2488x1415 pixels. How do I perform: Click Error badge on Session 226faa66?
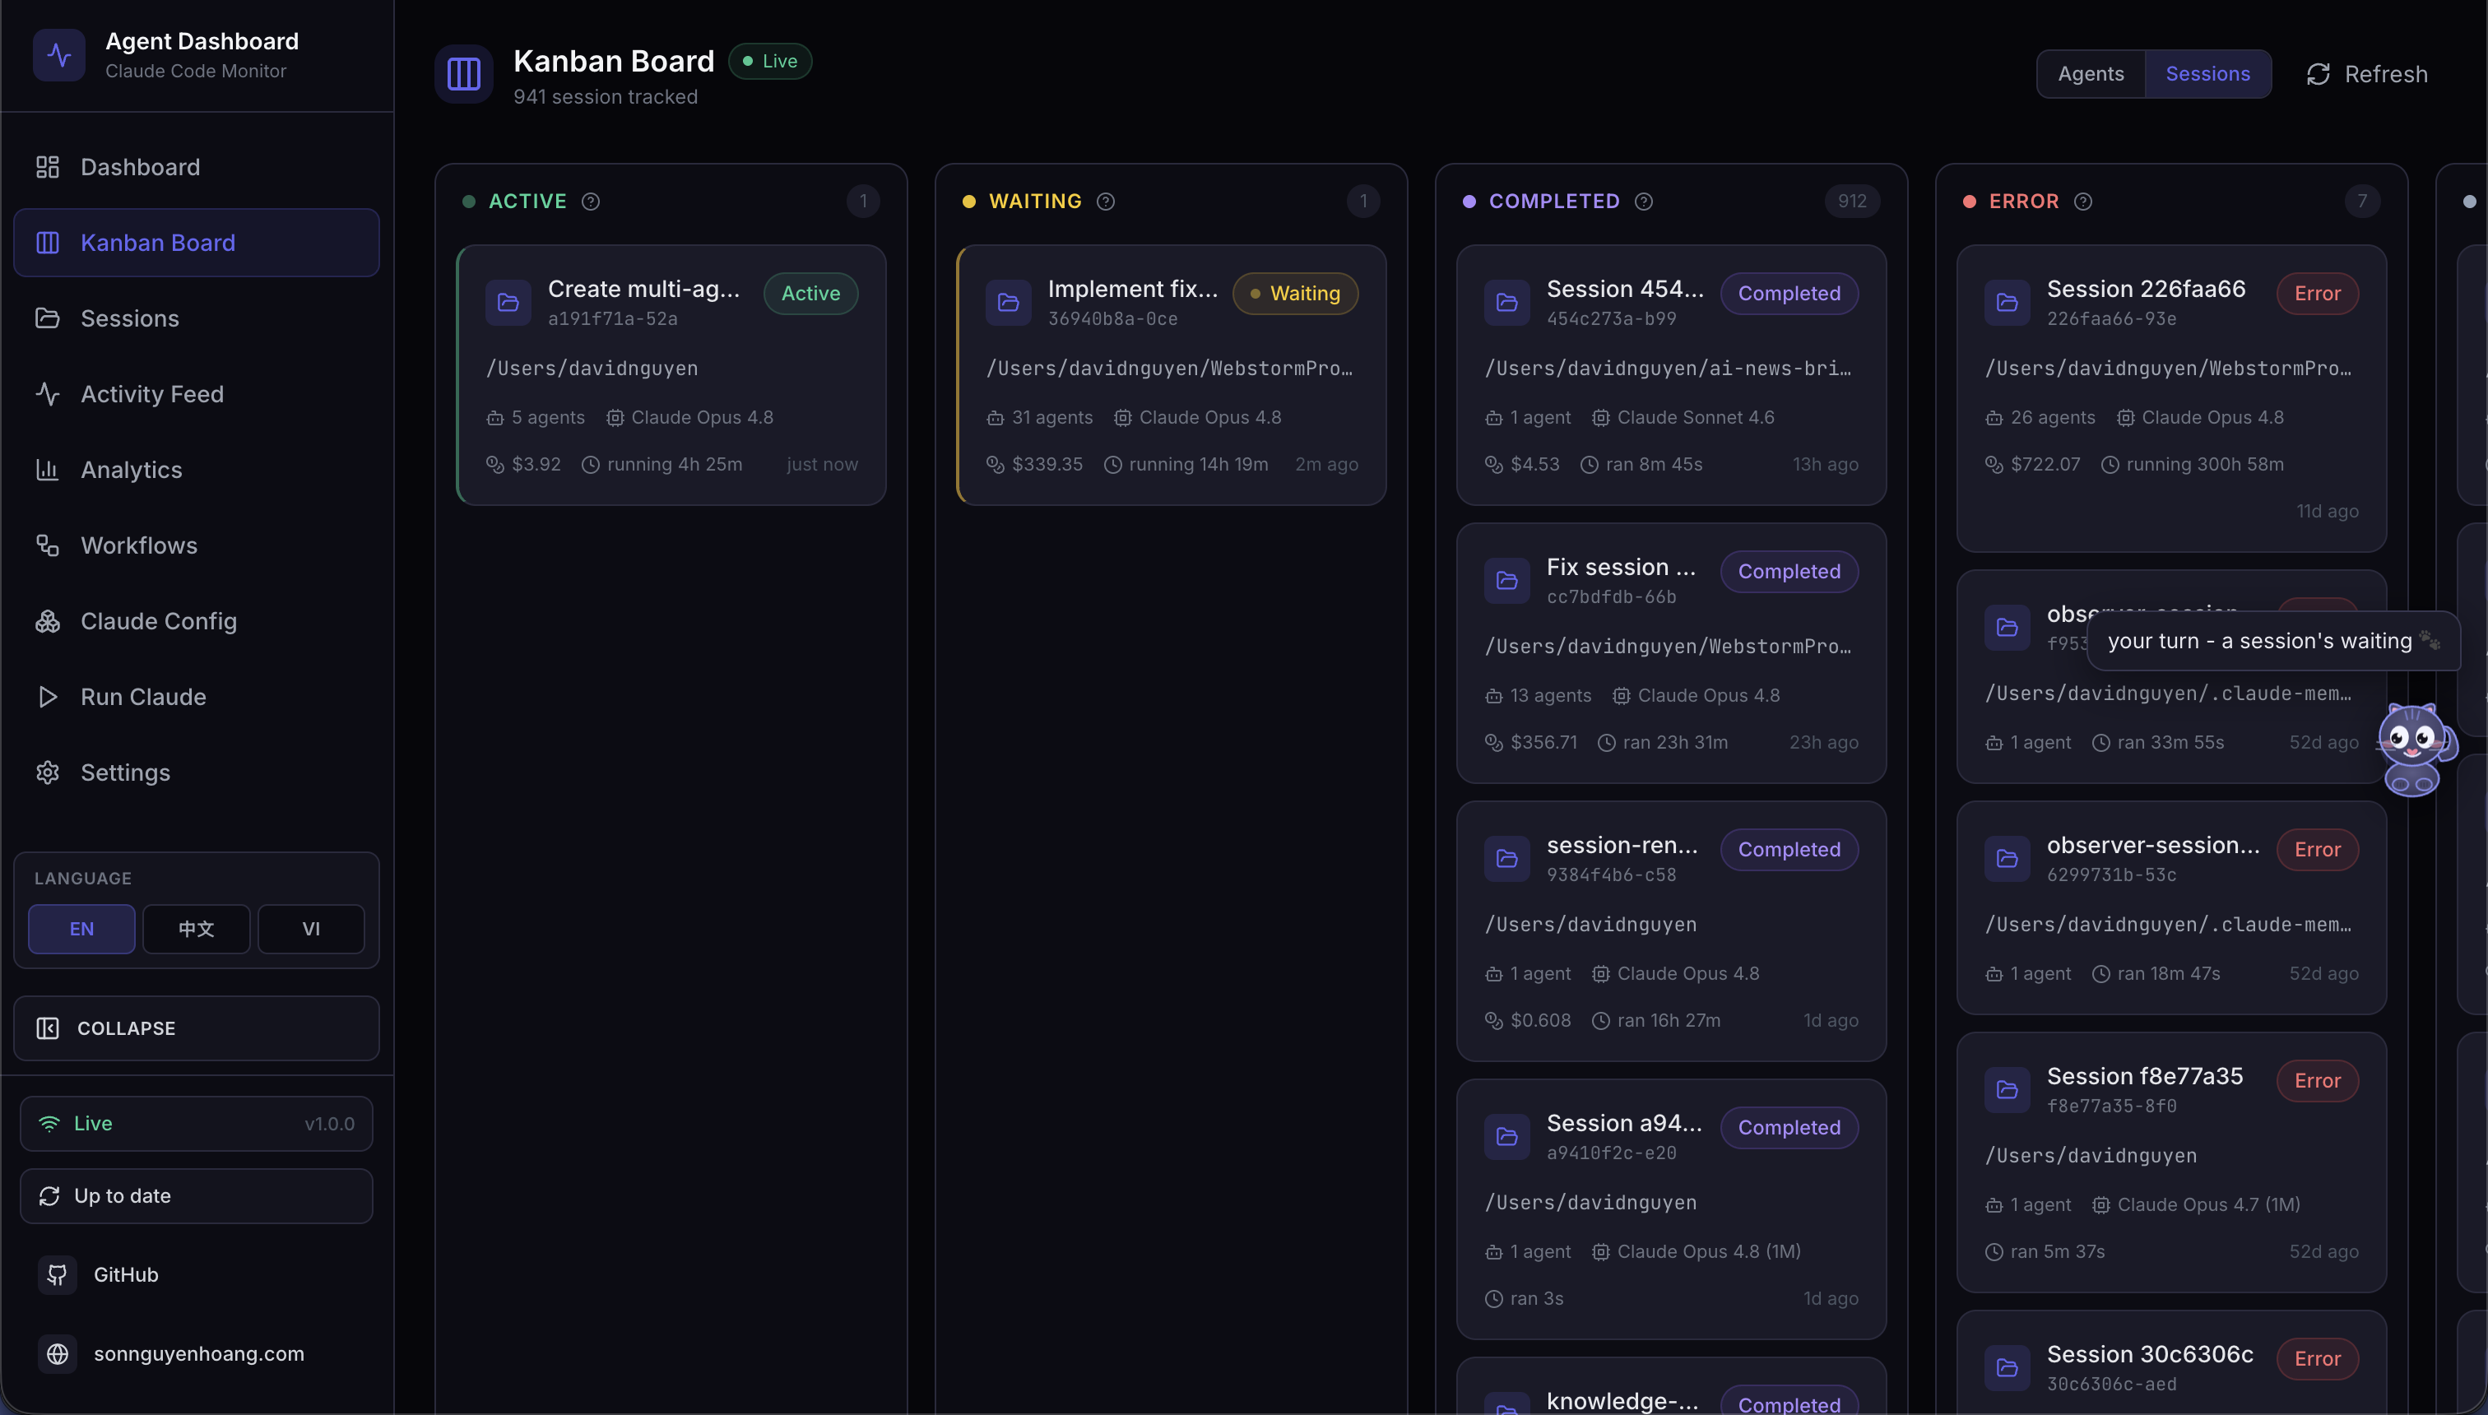[x=2318, y=294]
